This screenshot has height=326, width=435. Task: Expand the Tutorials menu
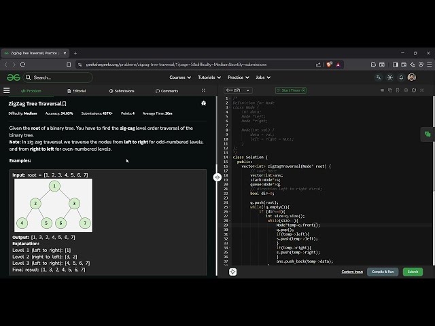(209, 77)
